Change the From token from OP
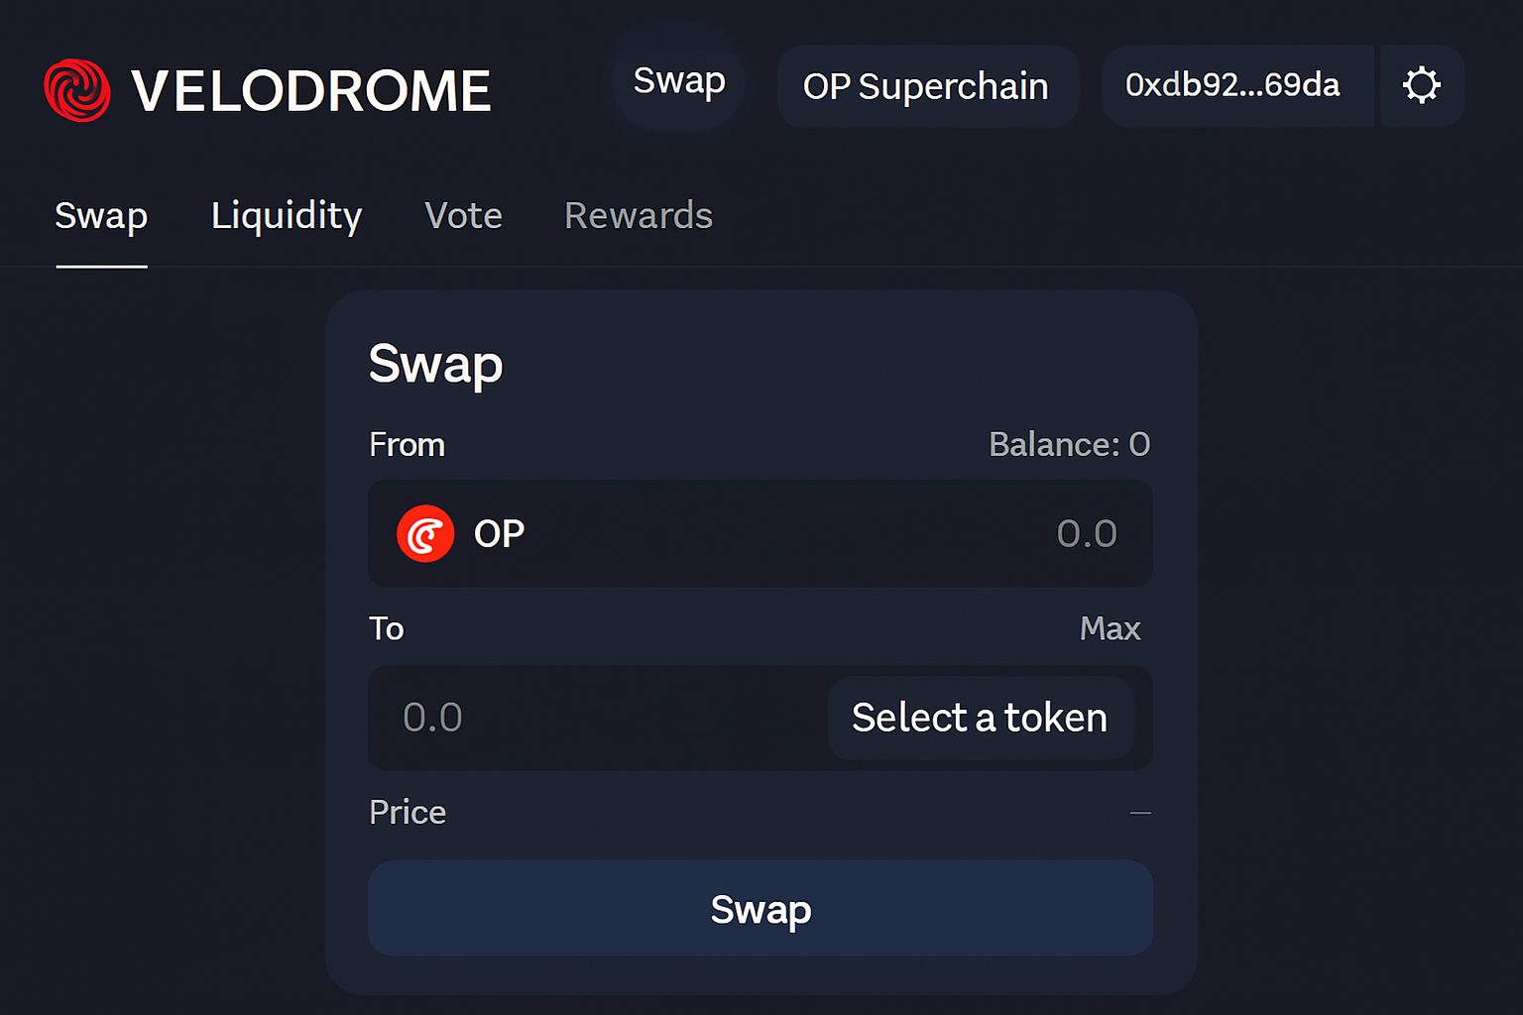The height and width of the screenshot is (1015, 1523). [x=461, y=533]
